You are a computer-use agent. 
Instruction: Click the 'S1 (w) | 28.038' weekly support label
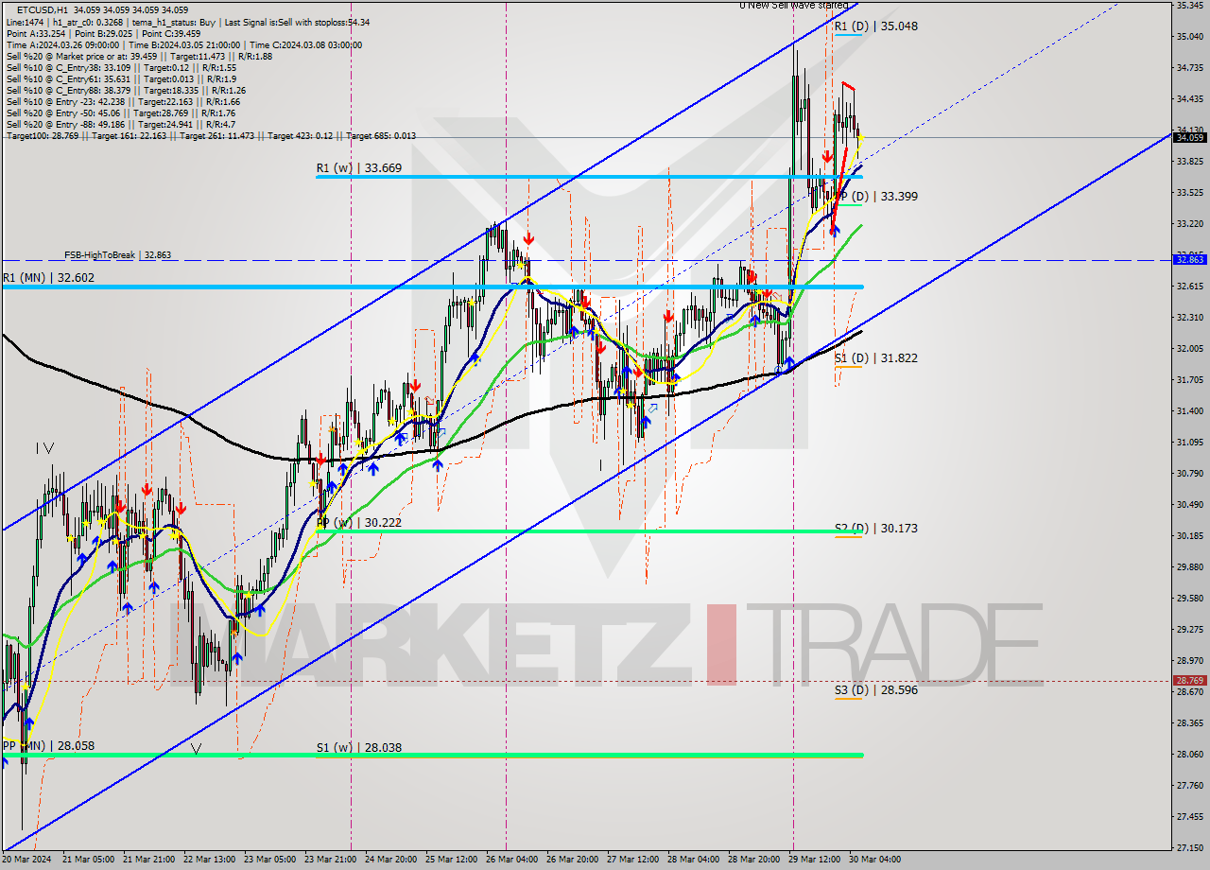358,748
